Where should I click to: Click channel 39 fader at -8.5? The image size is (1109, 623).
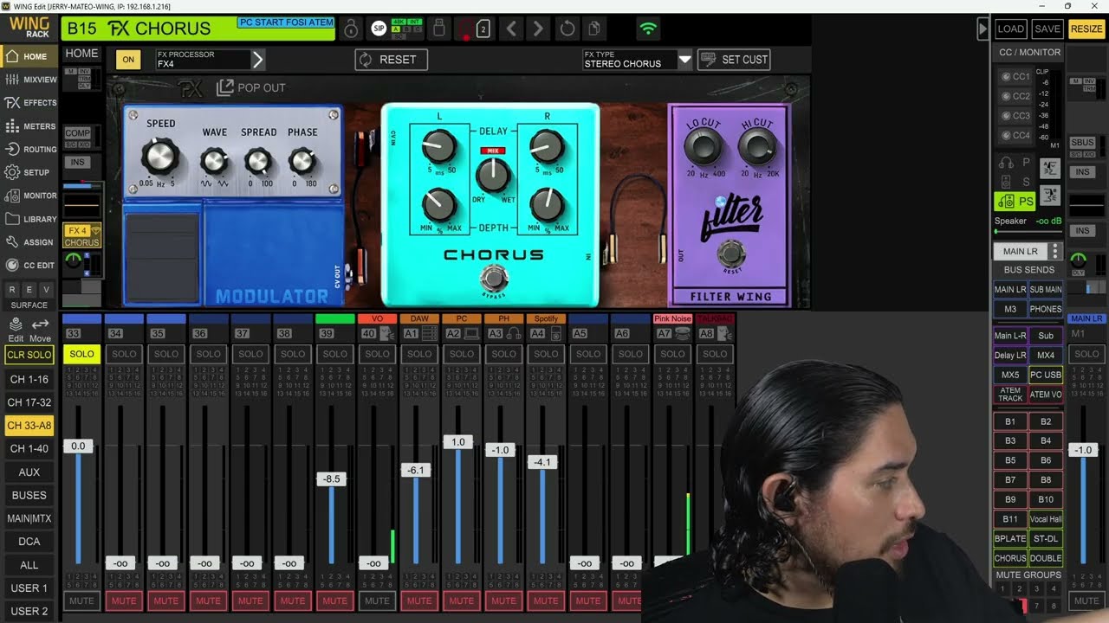point(331,478)
